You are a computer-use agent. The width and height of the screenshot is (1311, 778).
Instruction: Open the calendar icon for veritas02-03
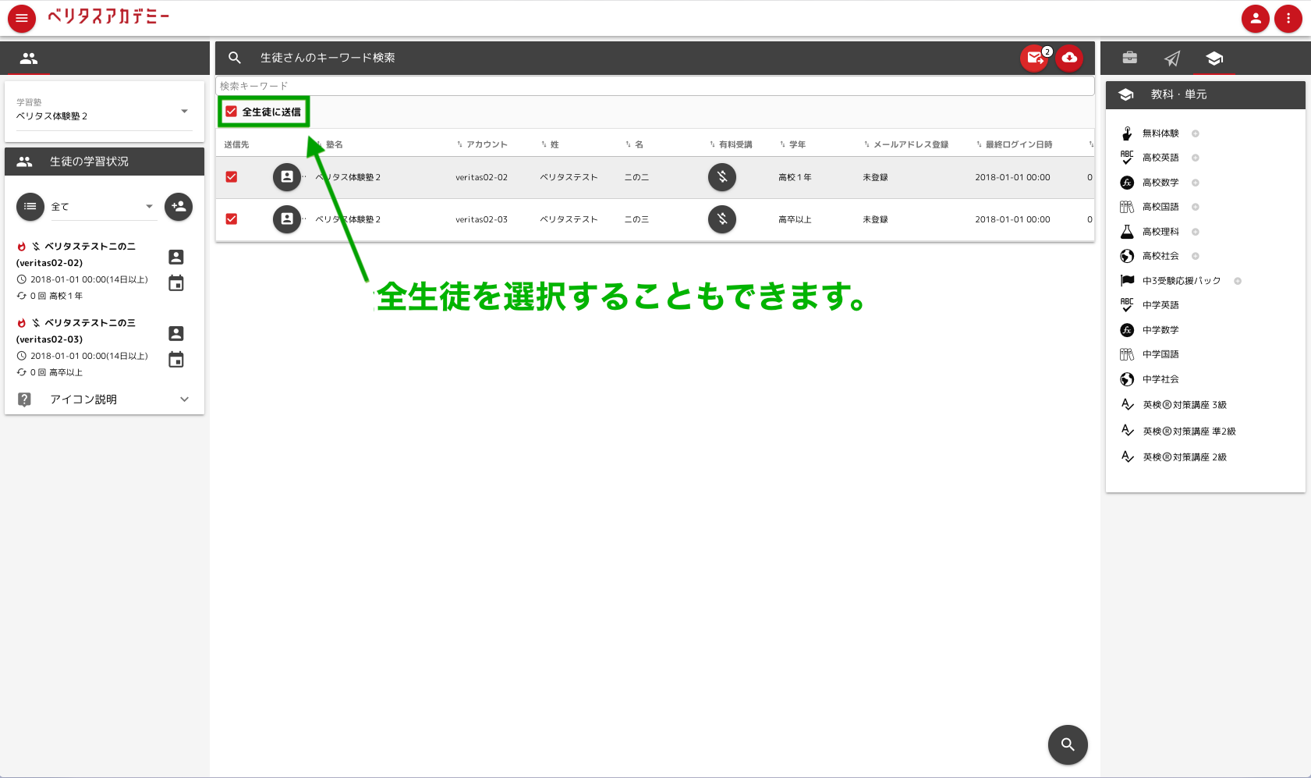coord(176,360)
